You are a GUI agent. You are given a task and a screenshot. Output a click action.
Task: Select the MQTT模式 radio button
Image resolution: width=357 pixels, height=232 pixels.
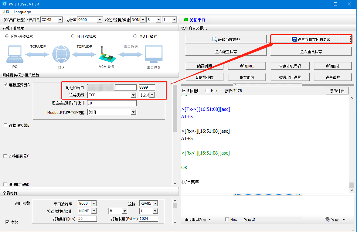[x=135, y=36]
